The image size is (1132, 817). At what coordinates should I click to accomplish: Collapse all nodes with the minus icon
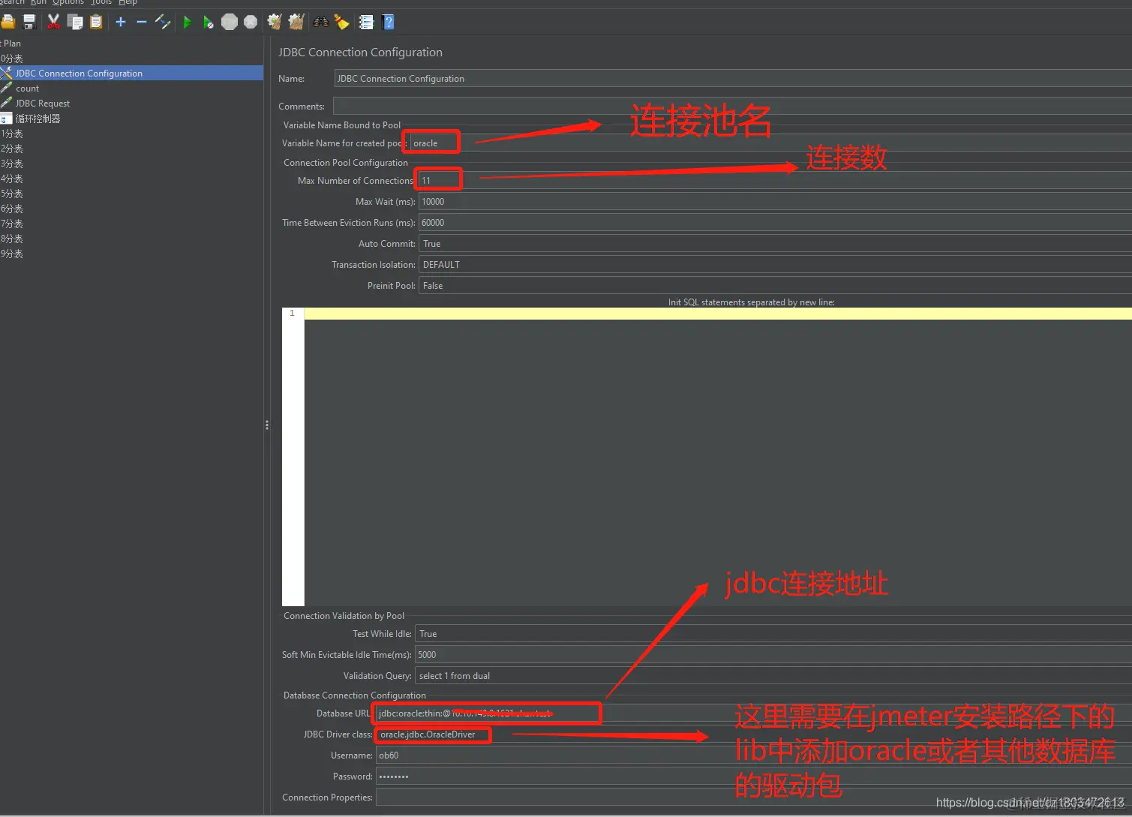click(142, 22)
